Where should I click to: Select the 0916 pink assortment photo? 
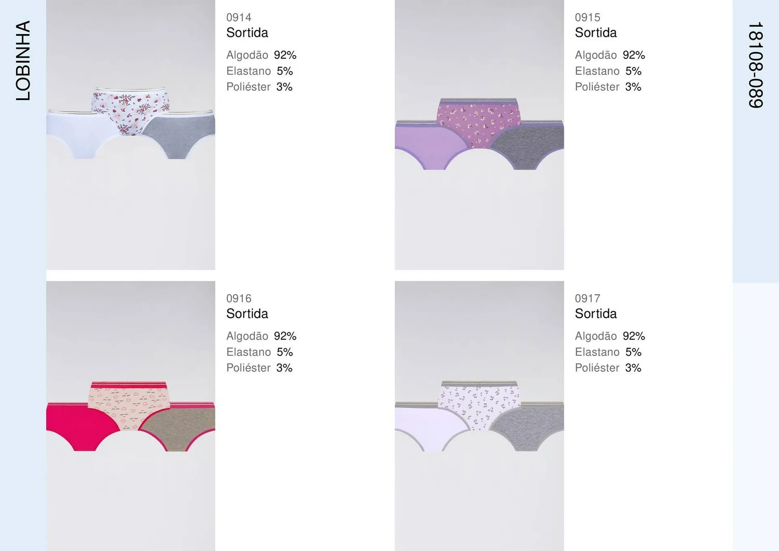pyautogui.click(x=130, y=416)
